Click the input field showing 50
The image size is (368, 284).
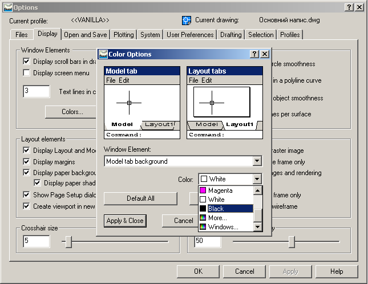pyautogui.click(x=208, y=241)
